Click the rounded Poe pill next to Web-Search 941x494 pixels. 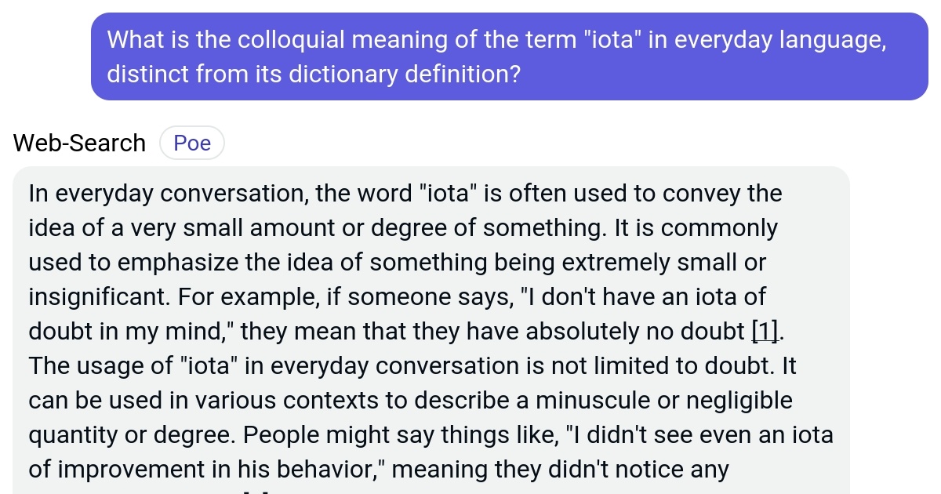pos(191,143)
